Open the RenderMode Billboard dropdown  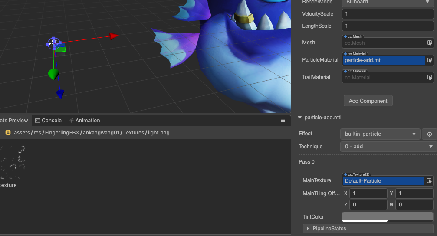point(388,2)
